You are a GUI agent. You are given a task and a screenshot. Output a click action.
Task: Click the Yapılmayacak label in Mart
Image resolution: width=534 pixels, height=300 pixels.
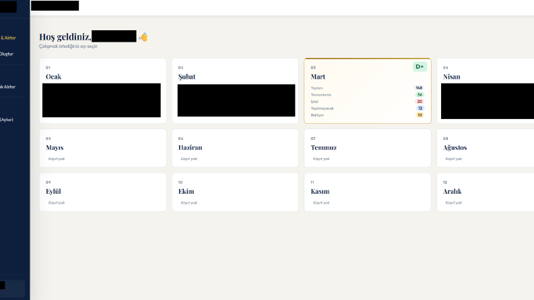click(x=322, y=108)
